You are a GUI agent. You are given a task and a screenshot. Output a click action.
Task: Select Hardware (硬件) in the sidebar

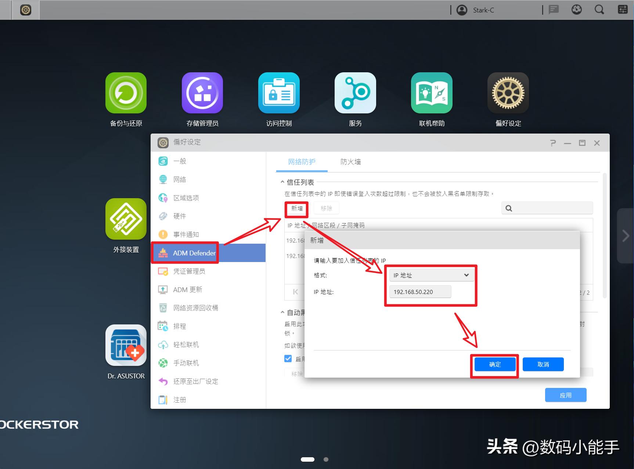click(x=208, y=216)
